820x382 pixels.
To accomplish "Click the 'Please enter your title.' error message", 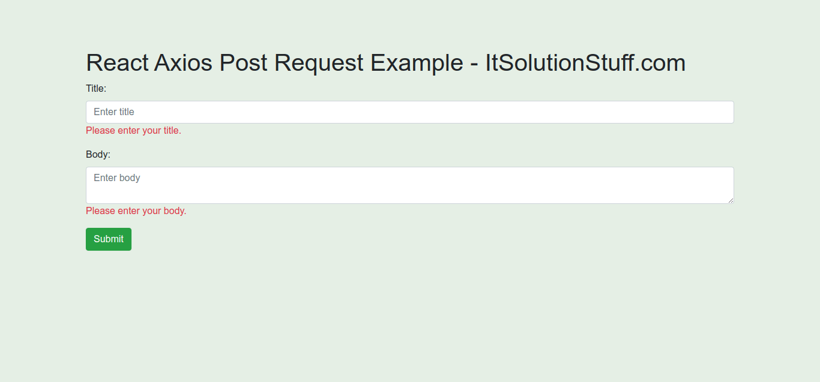I will click(x=133, y=130).
